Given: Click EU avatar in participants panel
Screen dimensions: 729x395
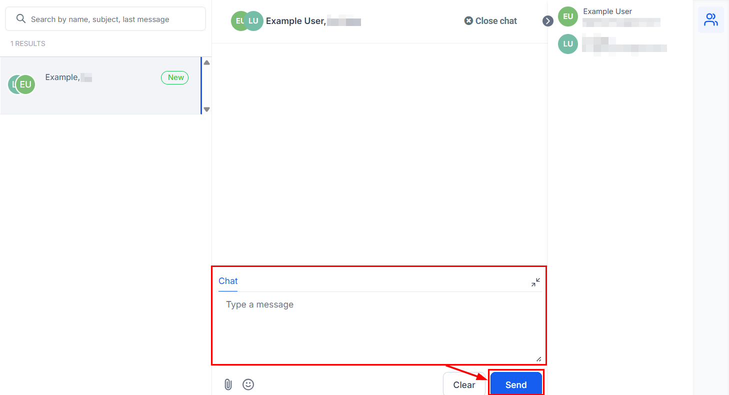Looking at the screenshot, I should (568, 16).
